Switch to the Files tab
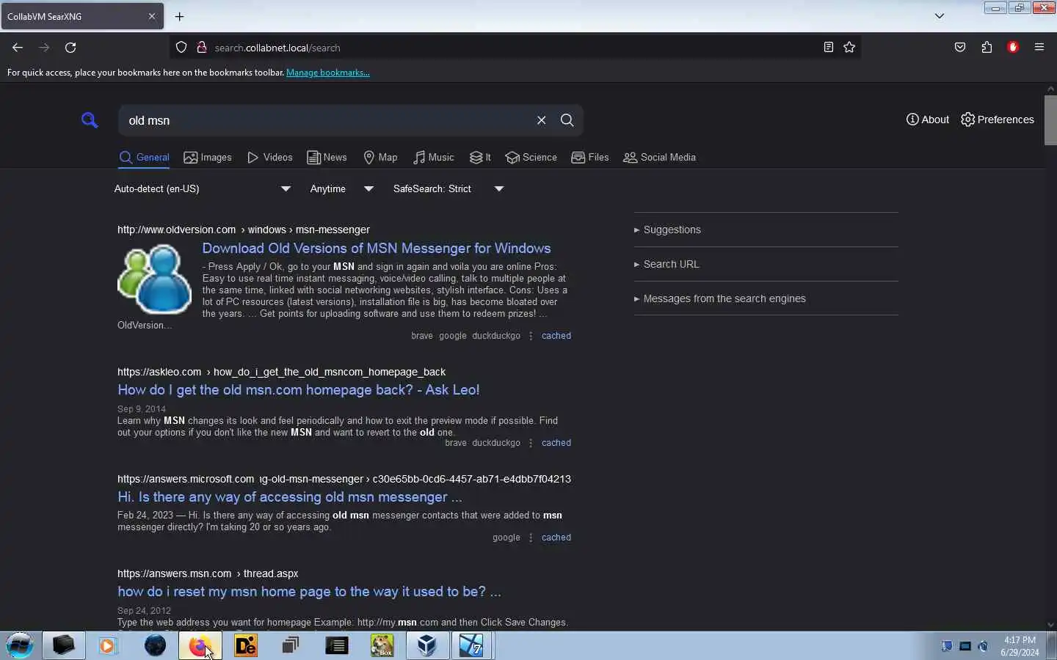Viewport: 1057px width, 660px height. coord(590,158)
